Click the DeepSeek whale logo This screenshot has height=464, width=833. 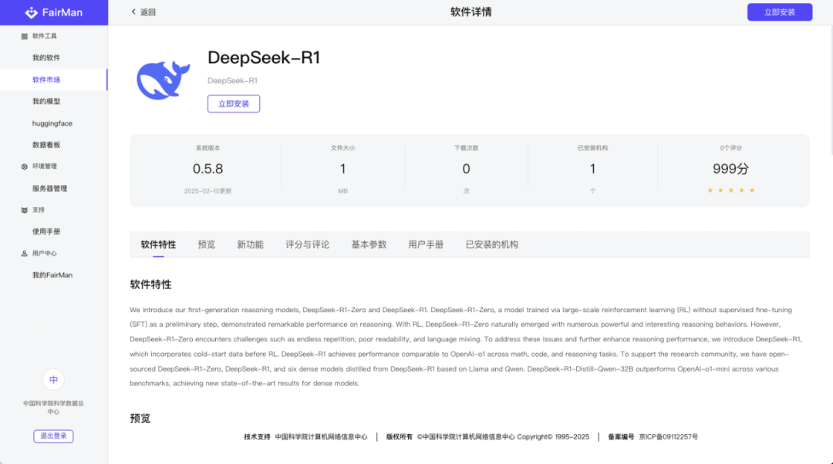click(163, 79)
